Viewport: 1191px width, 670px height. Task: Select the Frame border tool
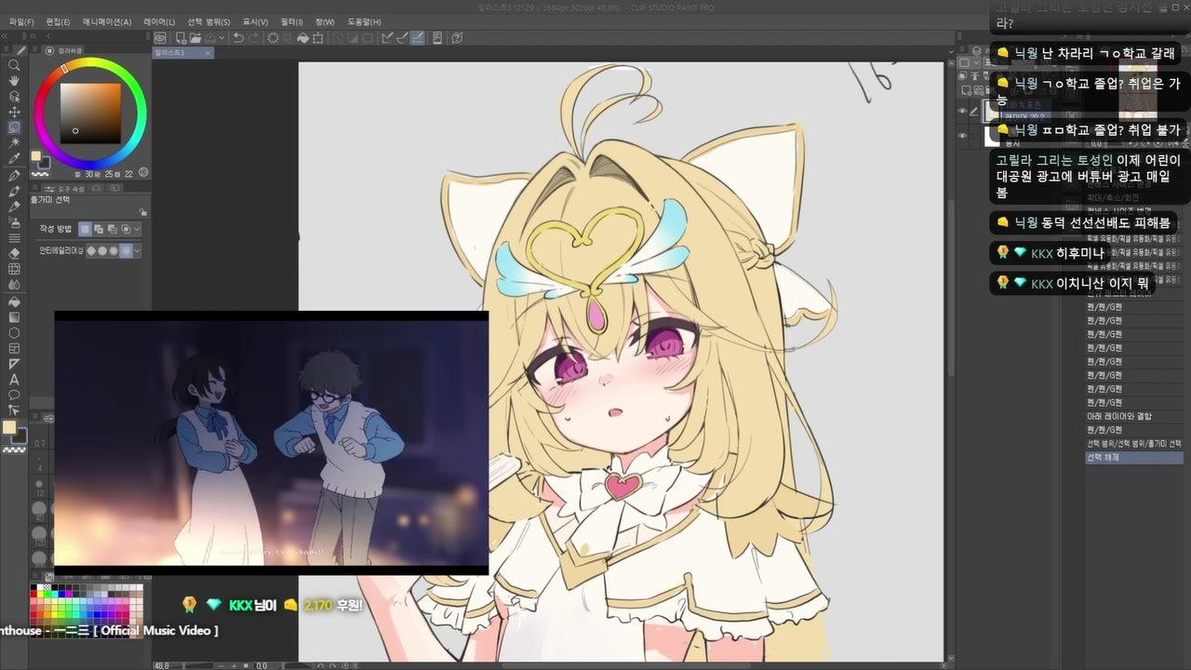[x=14, y=348]
